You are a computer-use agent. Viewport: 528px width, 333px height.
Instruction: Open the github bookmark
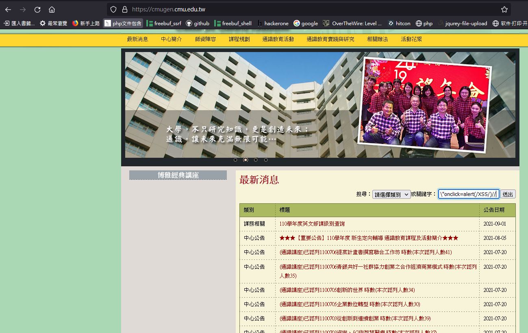click(x=198, y=23)
